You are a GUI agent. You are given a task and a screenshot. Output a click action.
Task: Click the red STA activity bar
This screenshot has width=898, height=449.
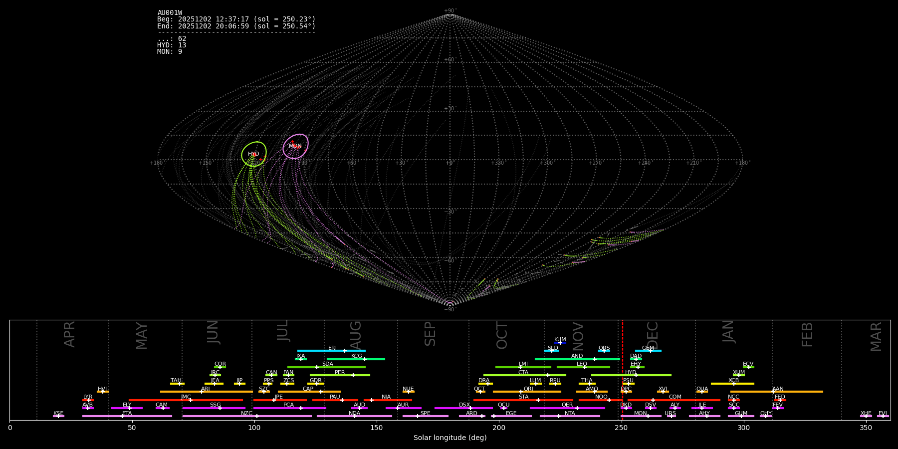pos(499,400)
